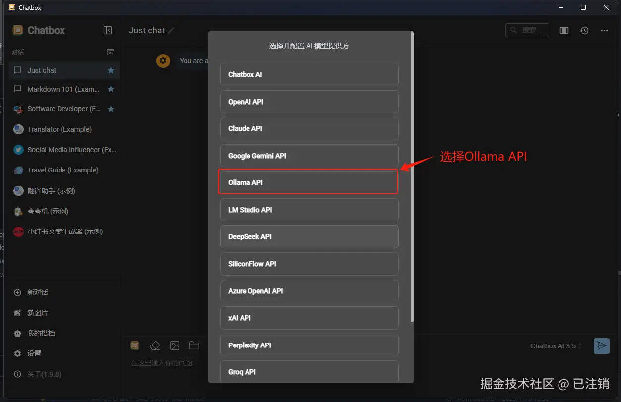Toggle star on Just chat
Viewport: 621px width, 402px height.
111,70
